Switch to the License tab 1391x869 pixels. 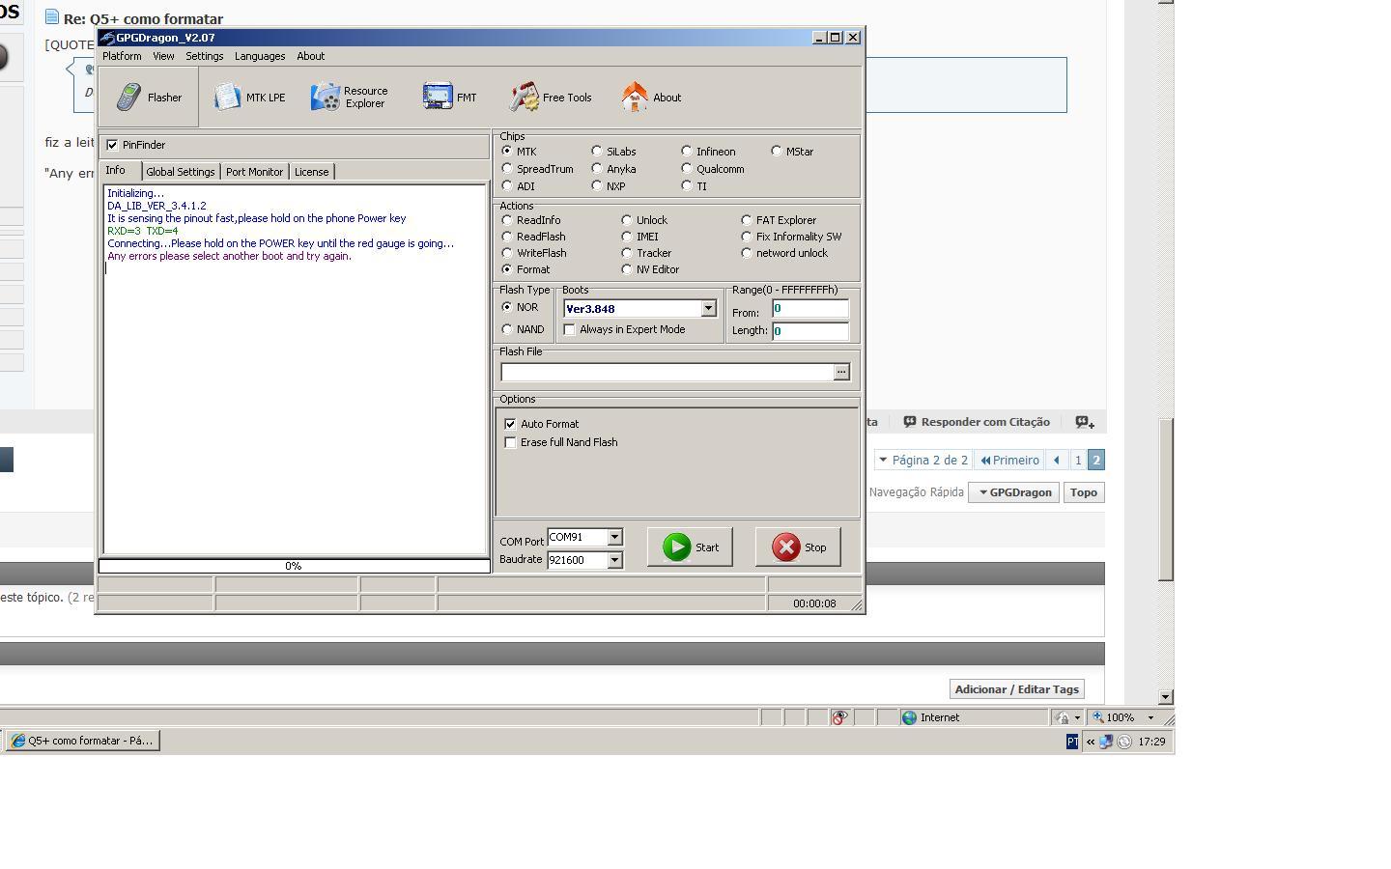(x=311, y=172)
